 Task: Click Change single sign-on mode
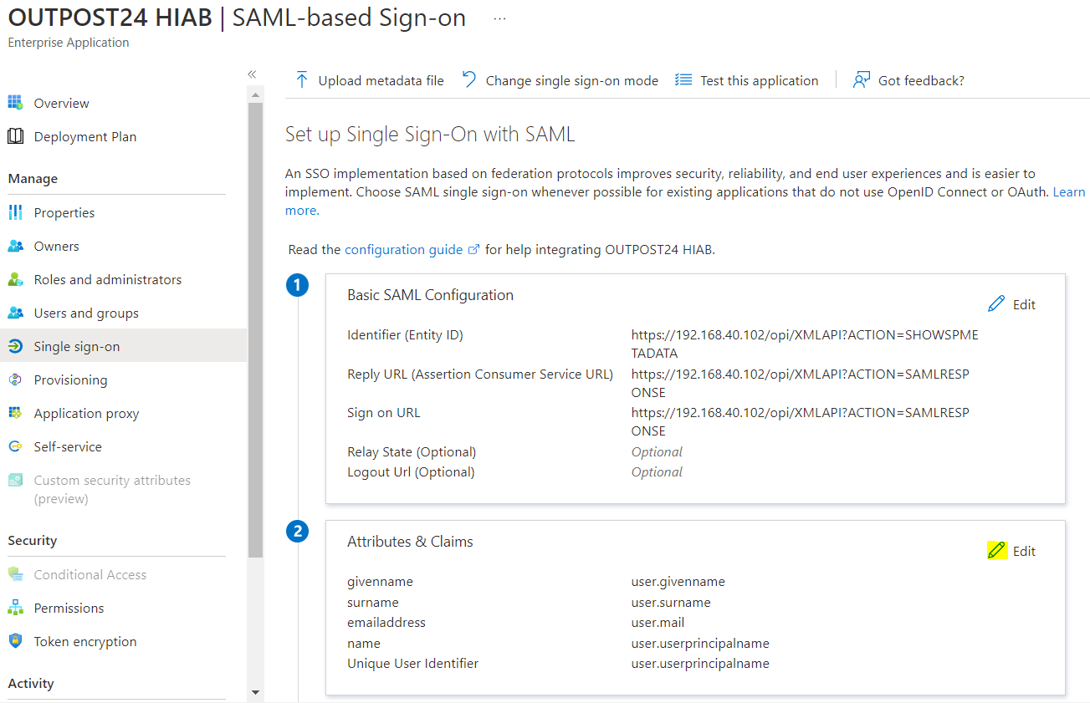tap(560, 80)
